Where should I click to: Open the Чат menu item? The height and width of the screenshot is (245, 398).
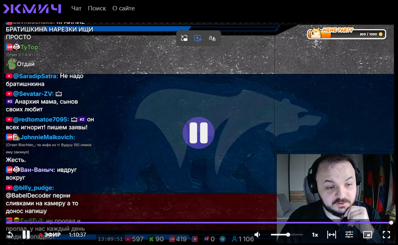76,8
